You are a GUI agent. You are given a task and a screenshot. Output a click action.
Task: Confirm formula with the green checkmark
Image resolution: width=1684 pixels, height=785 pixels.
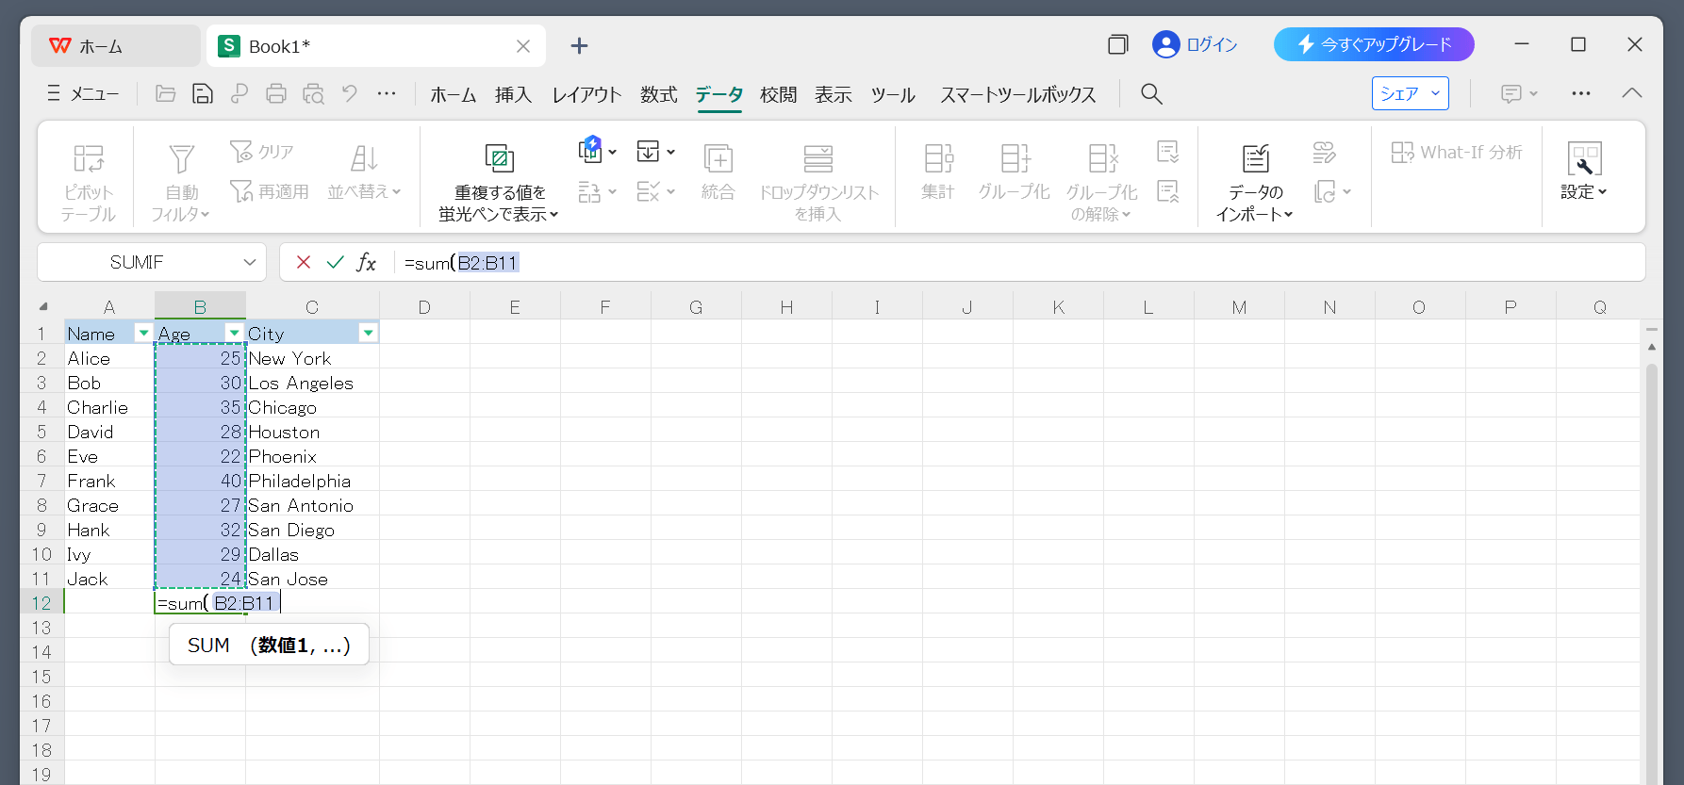pyautogui.click(x=335, y=262)
